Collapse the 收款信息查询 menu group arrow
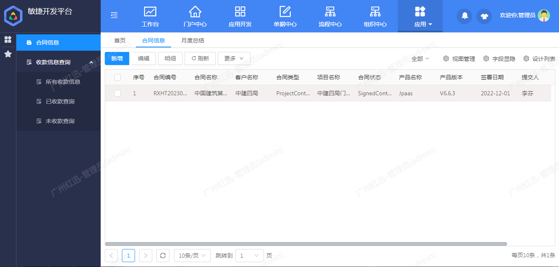559x267 pixels. [x=91, y=62]
